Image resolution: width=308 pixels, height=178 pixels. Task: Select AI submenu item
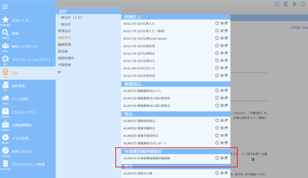coord(60,72)
